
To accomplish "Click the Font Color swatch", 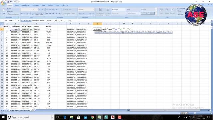I will coord(41,14).
